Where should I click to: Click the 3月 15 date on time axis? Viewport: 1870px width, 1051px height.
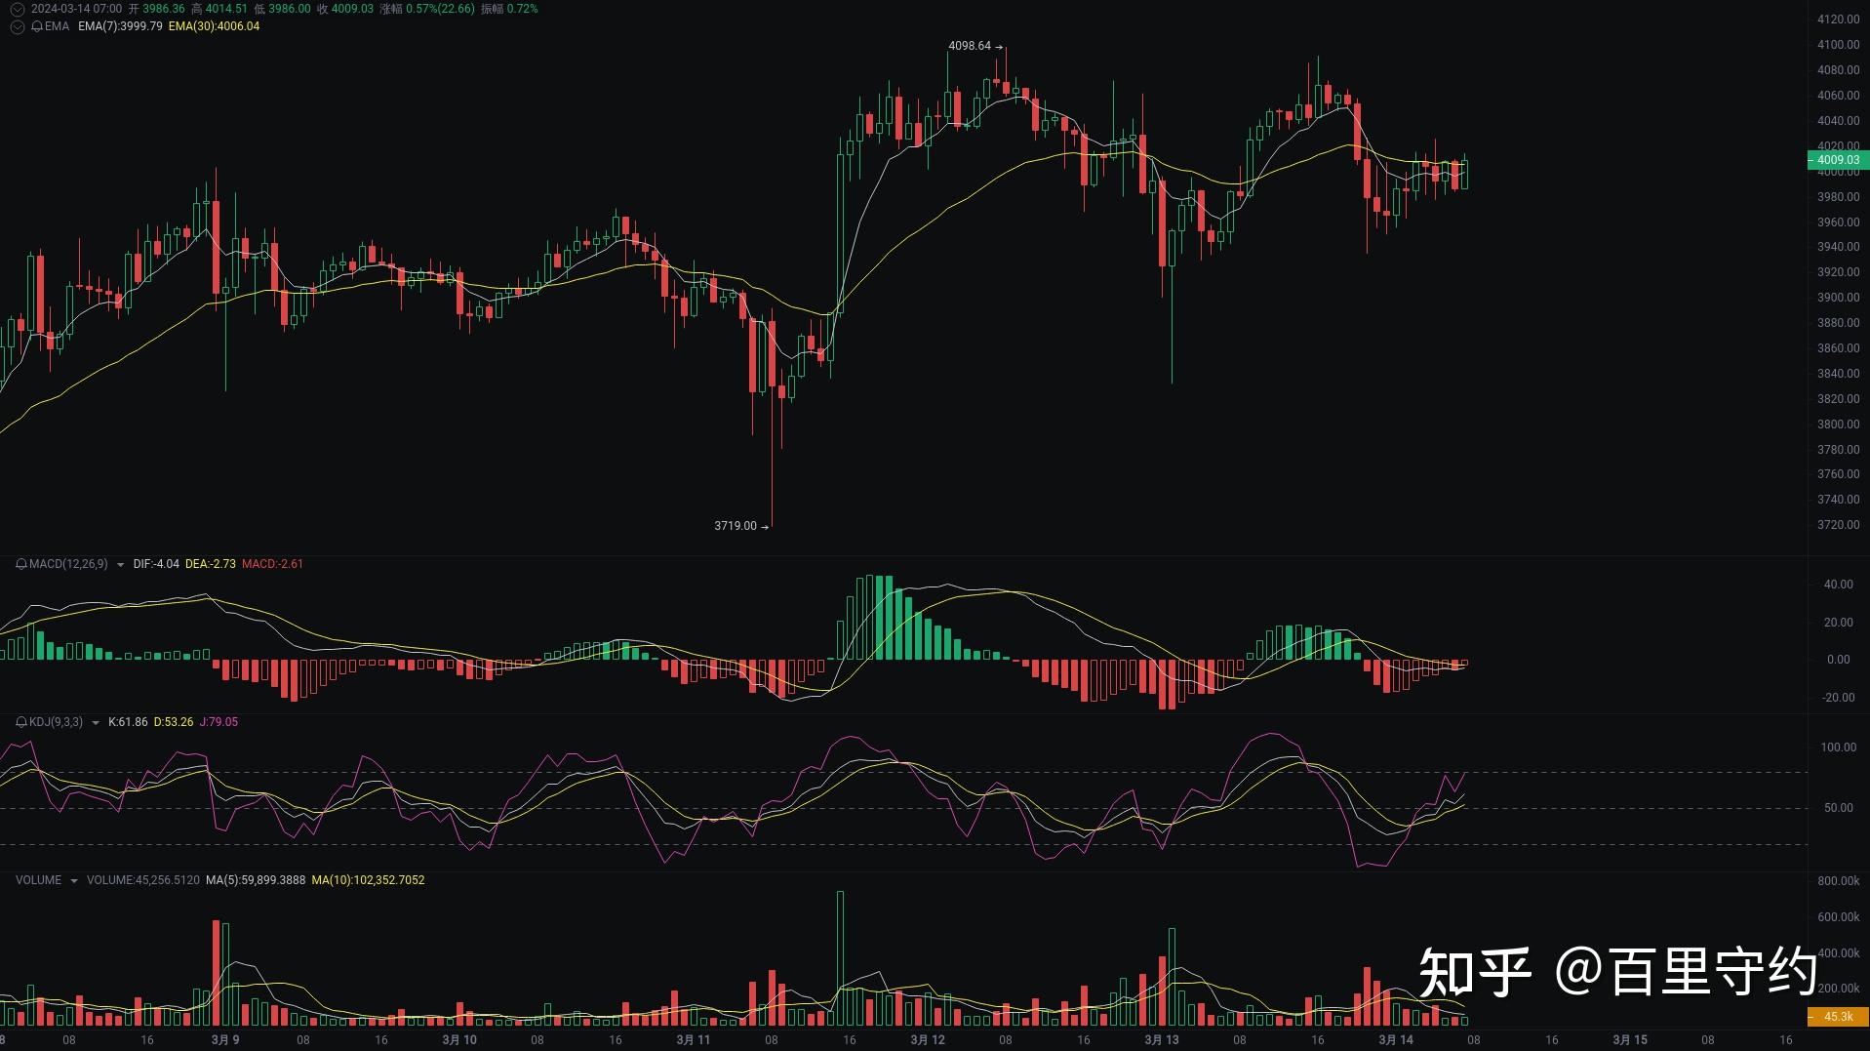[x=1630, y=1040]
